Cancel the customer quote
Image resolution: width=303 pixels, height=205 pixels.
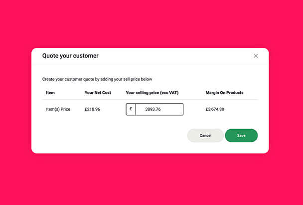205,136
